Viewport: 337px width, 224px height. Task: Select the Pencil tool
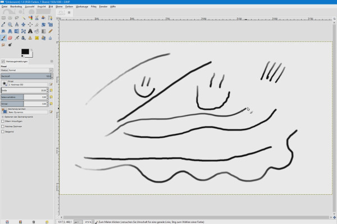(x=50, y=31)
